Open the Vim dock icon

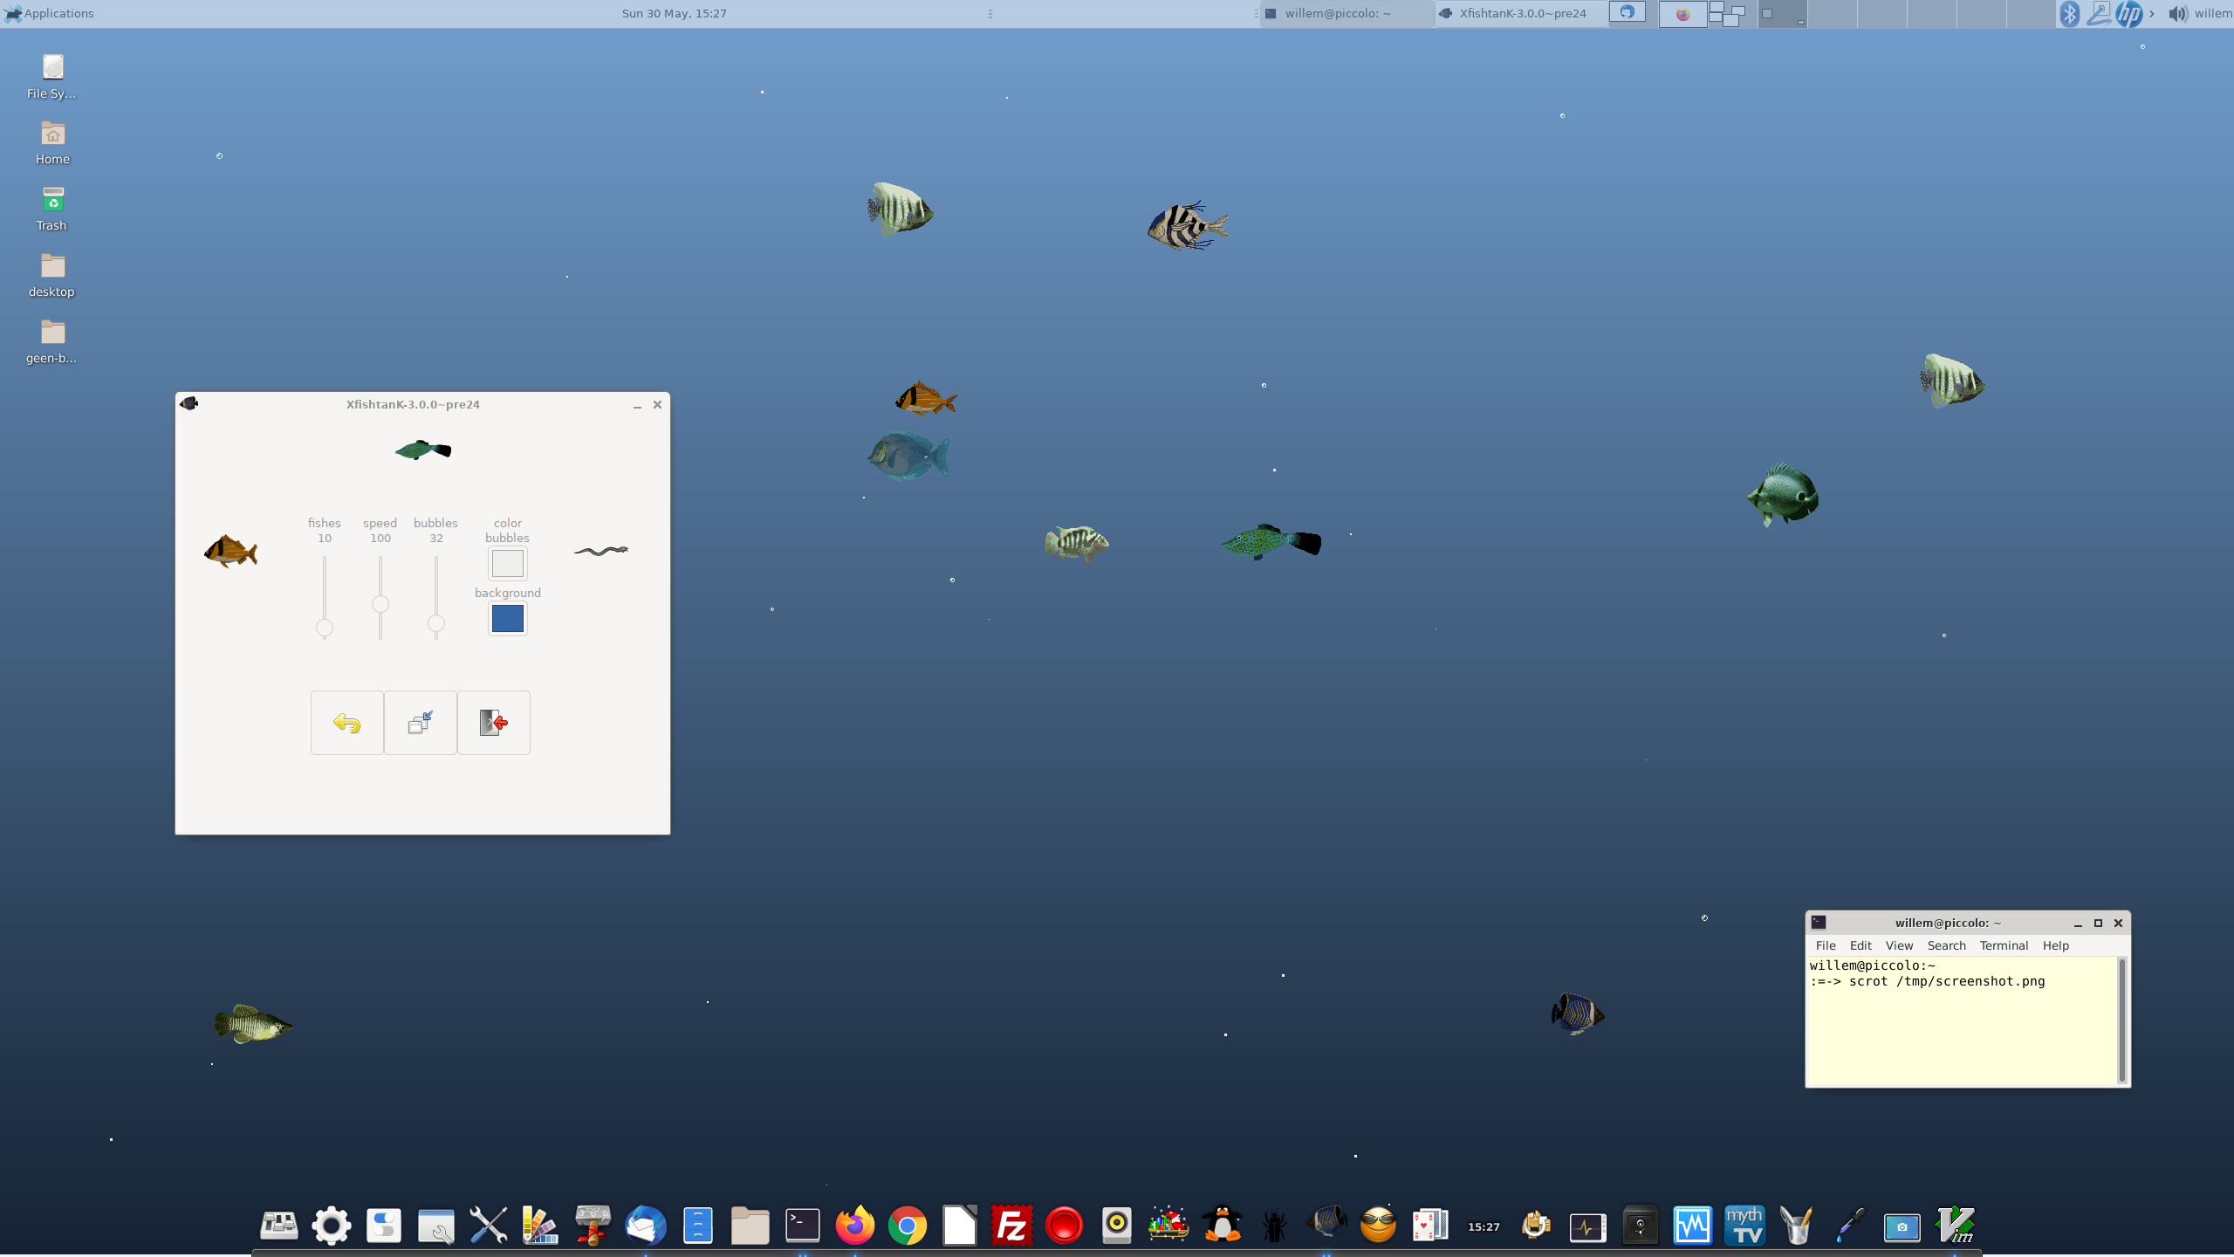pos(1955,1226)
